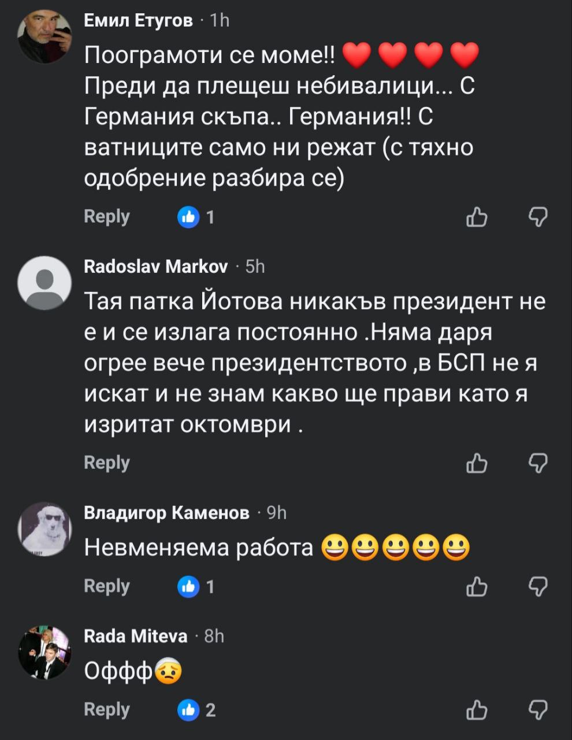Viewport: 572px width, 740px height.
Task: Open the Radoslav Markov name link
Action: [x=156, y=267]
